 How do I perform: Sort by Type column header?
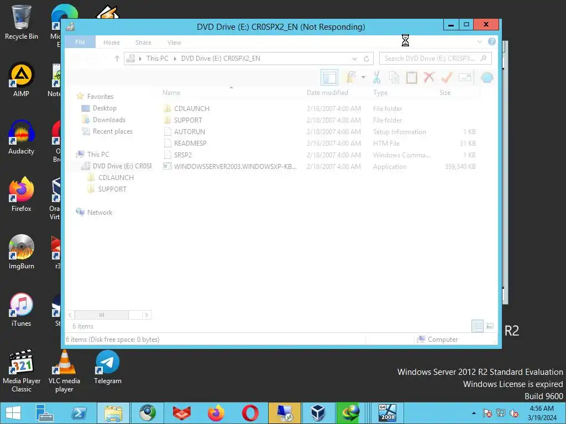(380, 93)
